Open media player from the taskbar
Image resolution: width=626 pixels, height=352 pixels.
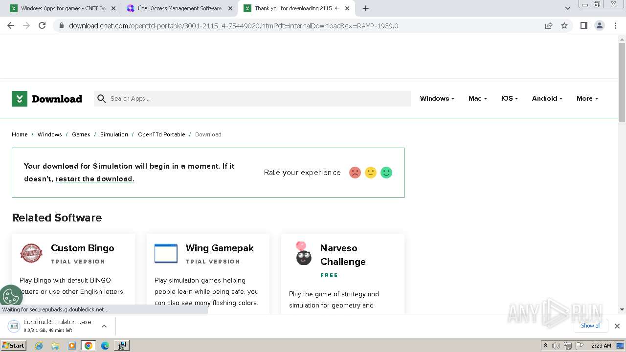point(72,346)
